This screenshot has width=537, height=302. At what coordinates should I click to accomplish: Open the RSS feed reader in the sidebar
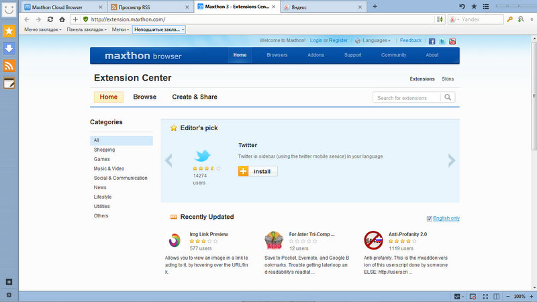(x=9, y=65)
